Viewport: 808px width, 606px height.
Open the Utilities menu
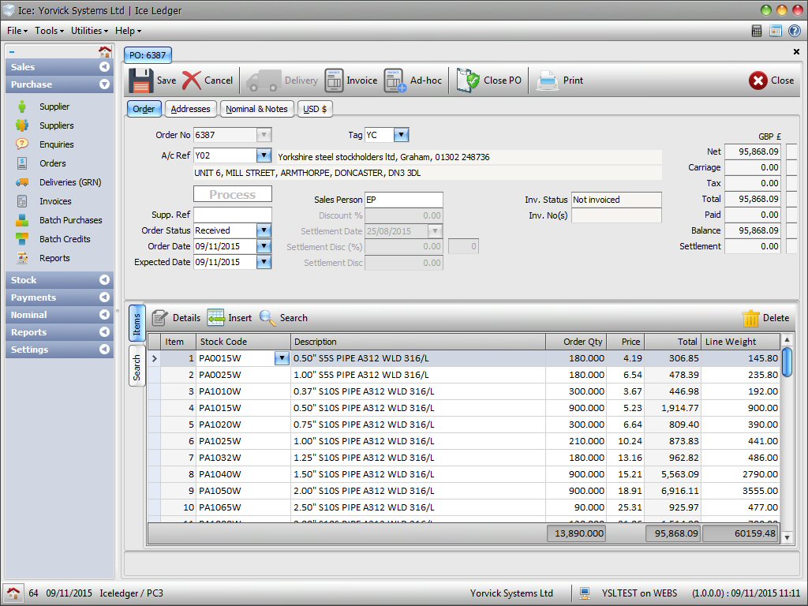point(88,31)
